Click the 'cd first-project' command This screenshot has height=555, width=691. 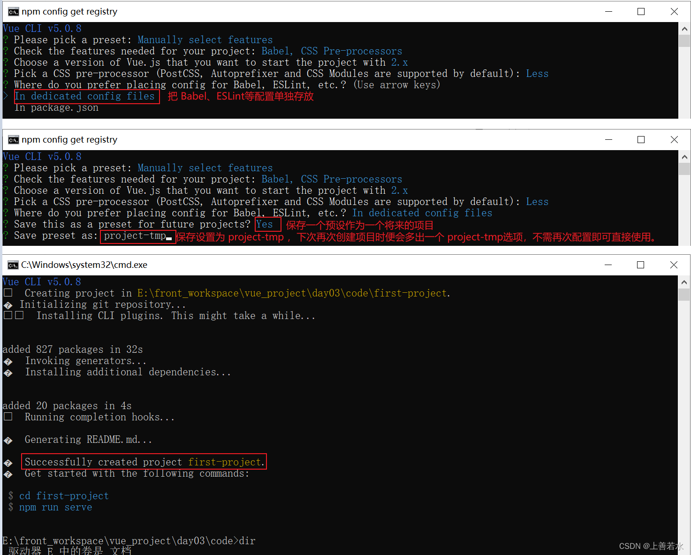[x=64, y=496]
